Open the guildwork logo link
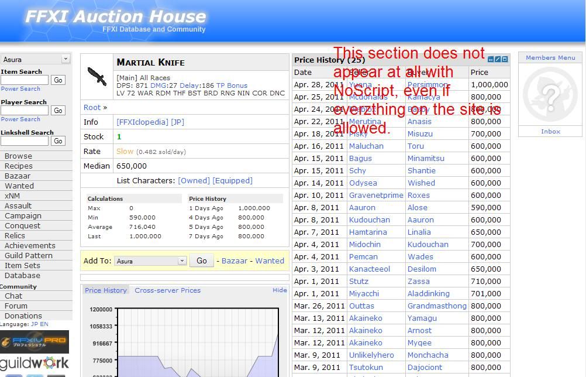586x377 pixels. click(x=35, y=363)
